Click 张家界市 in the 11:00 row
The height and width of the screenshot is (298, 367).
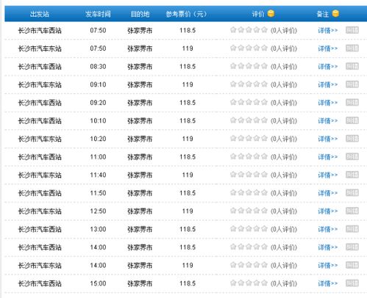(x=140, y=157)
